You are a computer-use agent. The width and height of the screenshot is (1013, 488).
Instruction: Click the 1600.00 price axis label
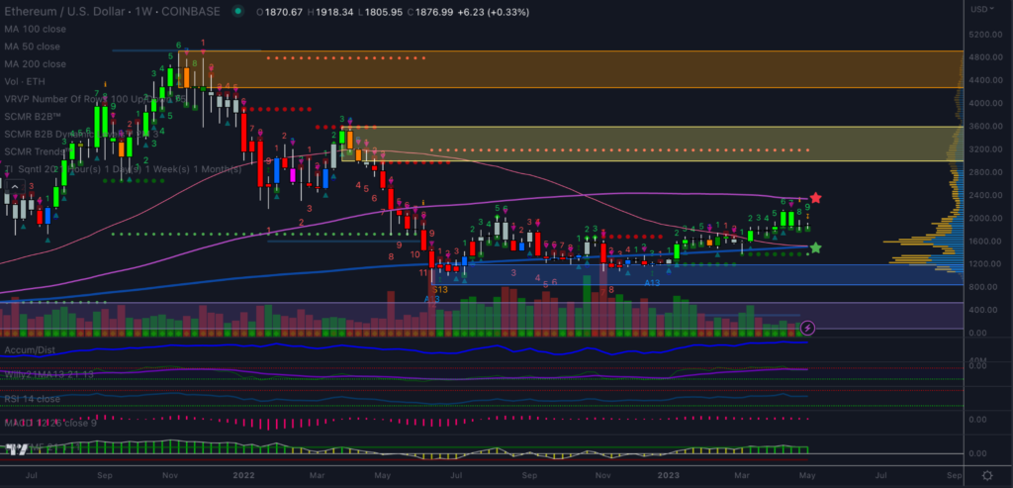pos(984,242)
